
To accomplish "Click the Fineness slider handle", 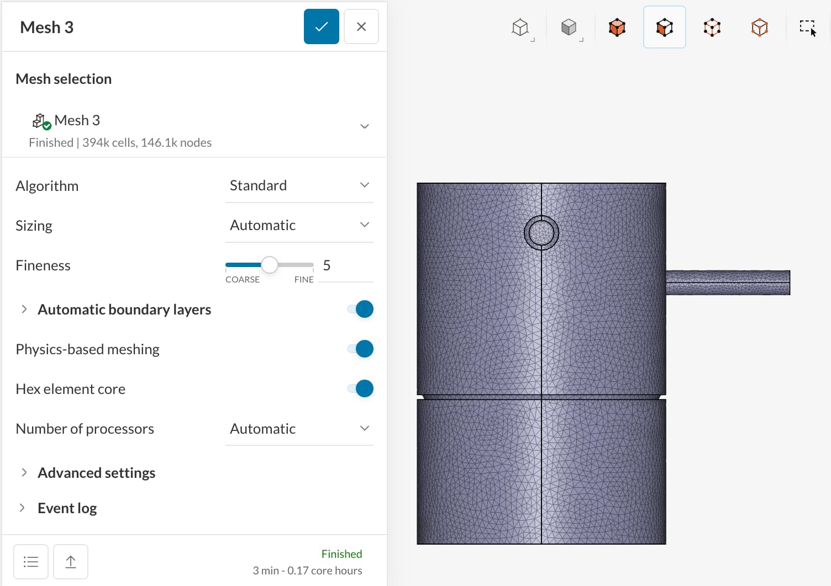I will click(x=270, y=265).
